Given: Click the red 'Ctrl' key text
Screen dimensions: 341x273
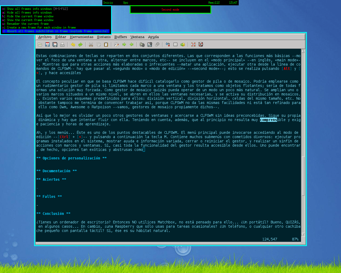Looking at the screenshot, I should pyautogui.click(x=64, y=137).
